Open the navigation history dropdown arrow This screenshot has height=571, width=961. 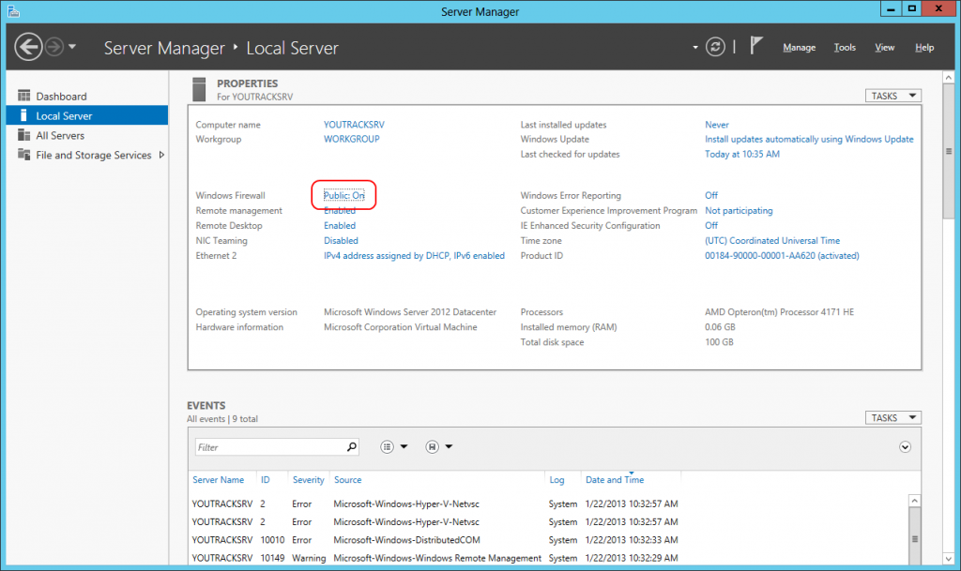point(72,47)
